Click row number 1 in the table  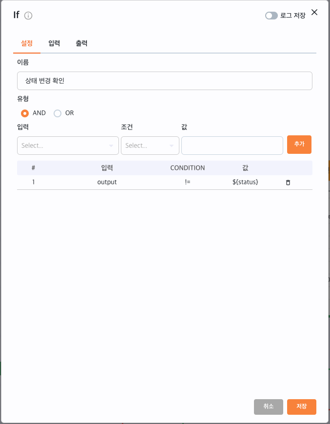[33, 182]
